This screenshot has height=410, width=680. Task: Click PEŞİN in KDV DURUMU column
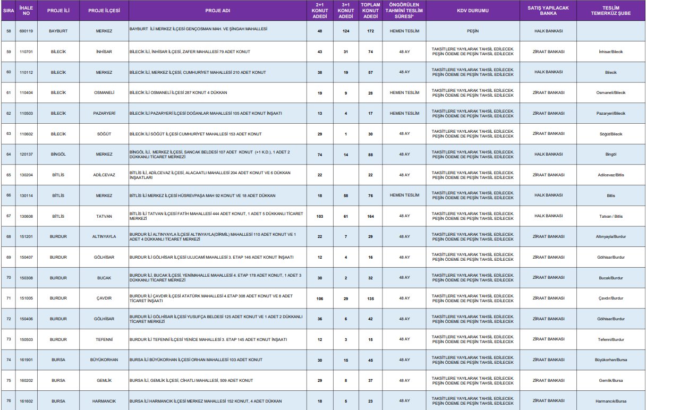click(x=472, y=31)
